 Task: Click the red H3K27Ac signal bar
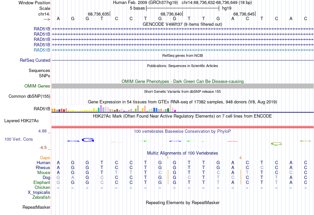click(182, 127)
